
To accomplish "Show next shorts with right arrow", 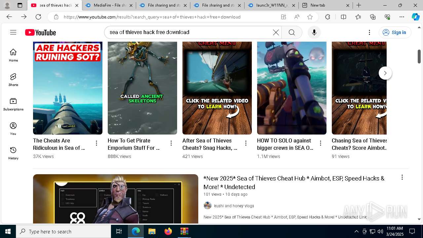I will pyautogui.click(x=385, y=73).
